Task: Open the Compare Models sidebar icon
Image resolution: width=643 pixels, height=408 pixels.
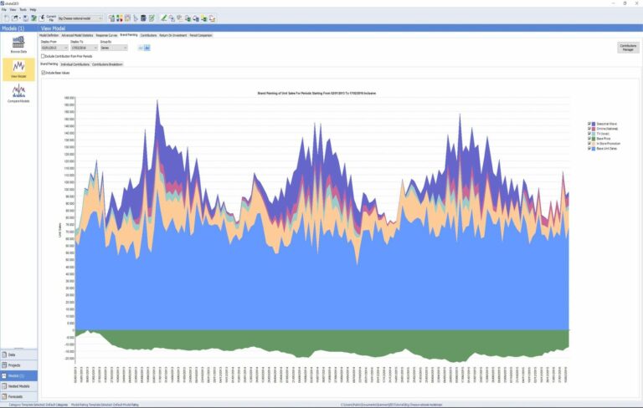Action: (18, 94)
